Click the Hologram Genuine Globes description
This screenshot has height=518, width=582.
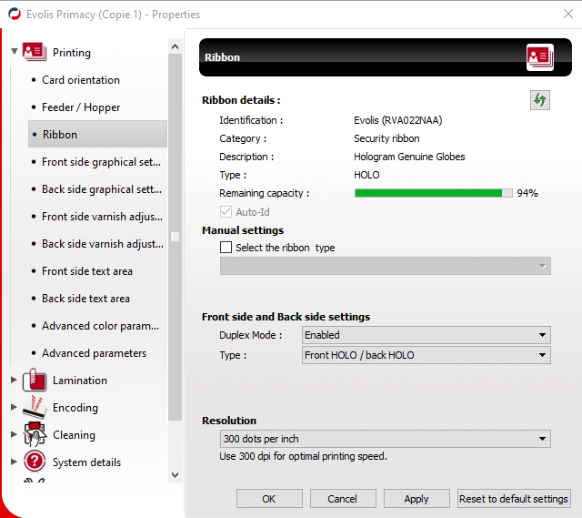click(x=409, y=157)
